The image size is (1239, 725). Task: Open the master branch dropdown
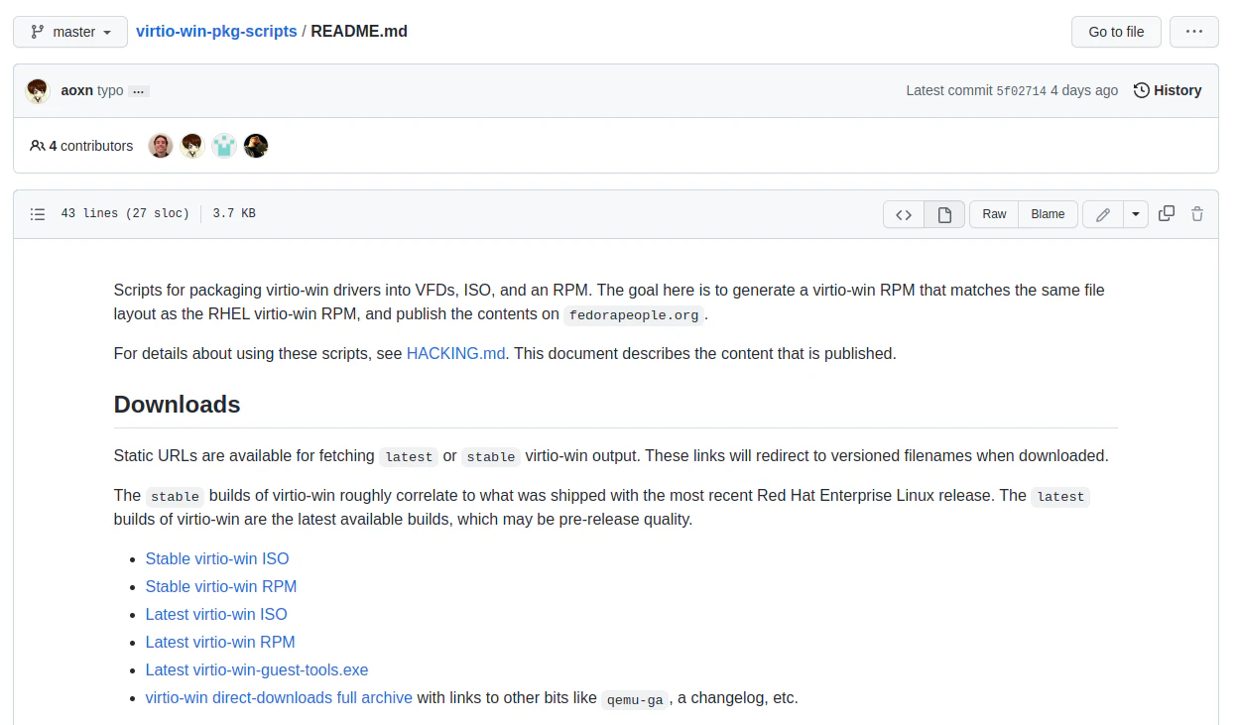pos(70,32)
